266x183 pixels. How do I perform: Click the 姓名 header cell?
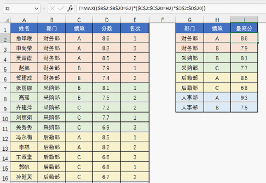pyautogui.click(x=24, y=28)
